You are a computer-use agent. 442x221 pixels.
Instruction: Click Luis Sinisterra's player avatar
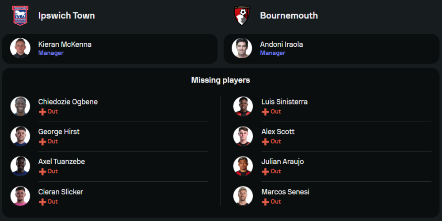243,106
